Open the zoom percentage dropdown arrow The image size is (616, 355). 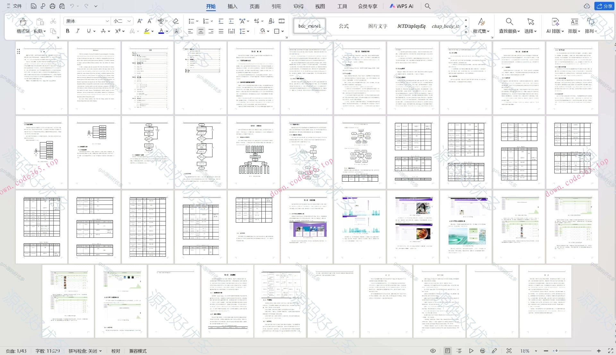pyautogui.click(x=536, y=351)
